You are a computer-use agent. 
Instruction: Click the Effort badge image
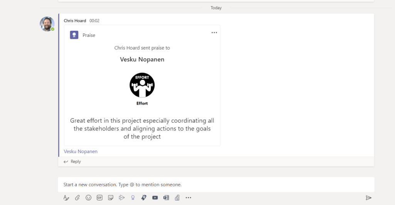[142, 85]
